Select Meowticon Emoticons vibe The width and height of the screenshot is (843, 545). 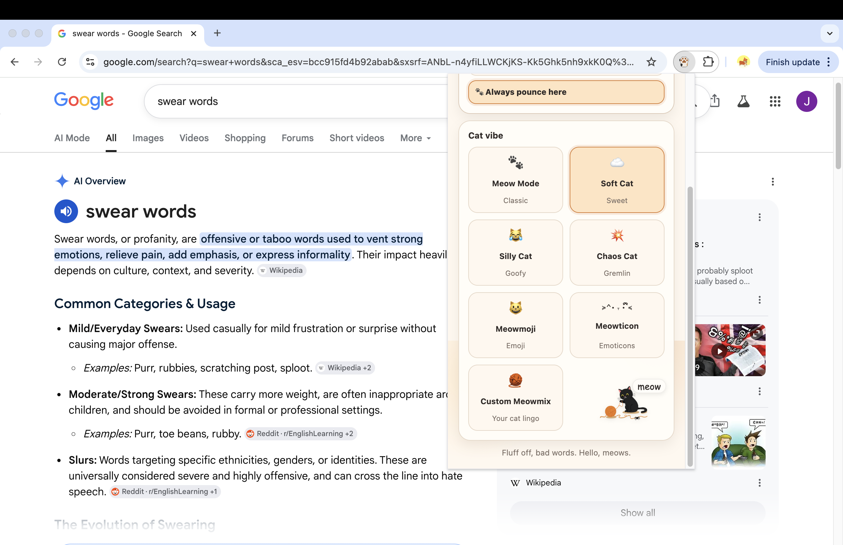(617, 325)
